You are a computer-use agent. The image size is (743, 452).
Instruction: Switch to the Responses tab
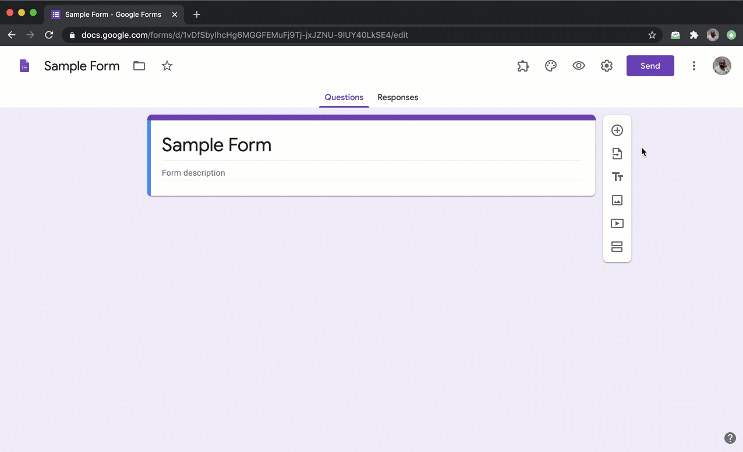tap(398, 97)
